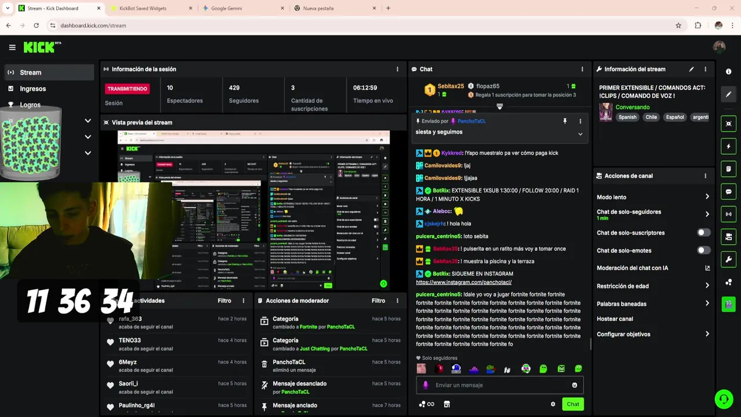Open Filtro in moderator actions panel

coord(379,301)
